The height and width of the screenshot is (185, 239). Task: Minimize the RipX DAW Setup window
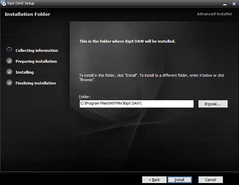(x=224, y=3)
